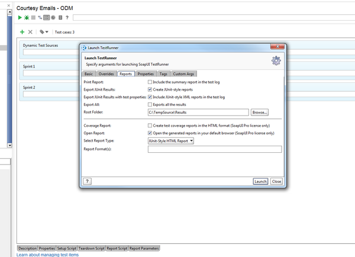Remove test case with X icon
Viewport: 355px width, 257px height.
[30, 32]
